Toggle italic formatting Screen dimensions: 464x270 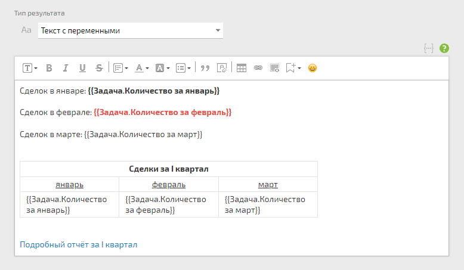(66, 68)
